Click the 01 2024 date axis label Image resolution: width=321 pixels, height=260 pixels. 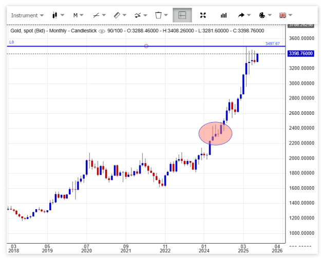pyautogui.click(x=204, y=248)
